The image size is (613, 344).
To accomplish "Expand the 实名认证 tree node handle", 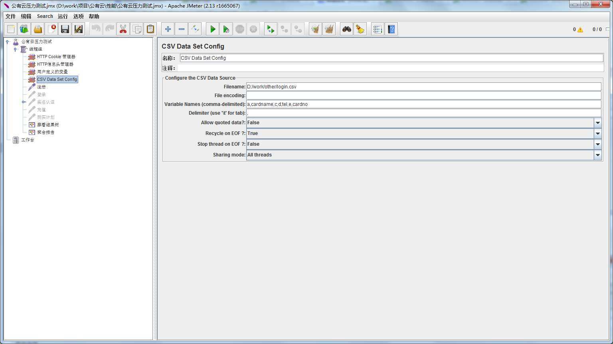I will (24, 102).
